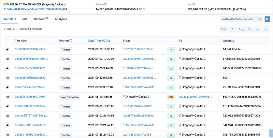Click eye icon for 0x12f2b1c9e5e8079036f transaction
273x138 pixels.
(8, 97)
